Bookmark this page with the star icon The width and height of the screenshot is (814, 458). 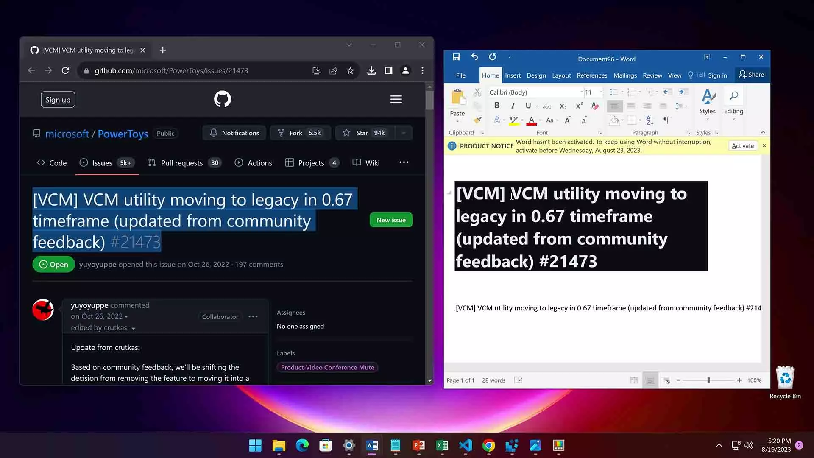point(350,71)
